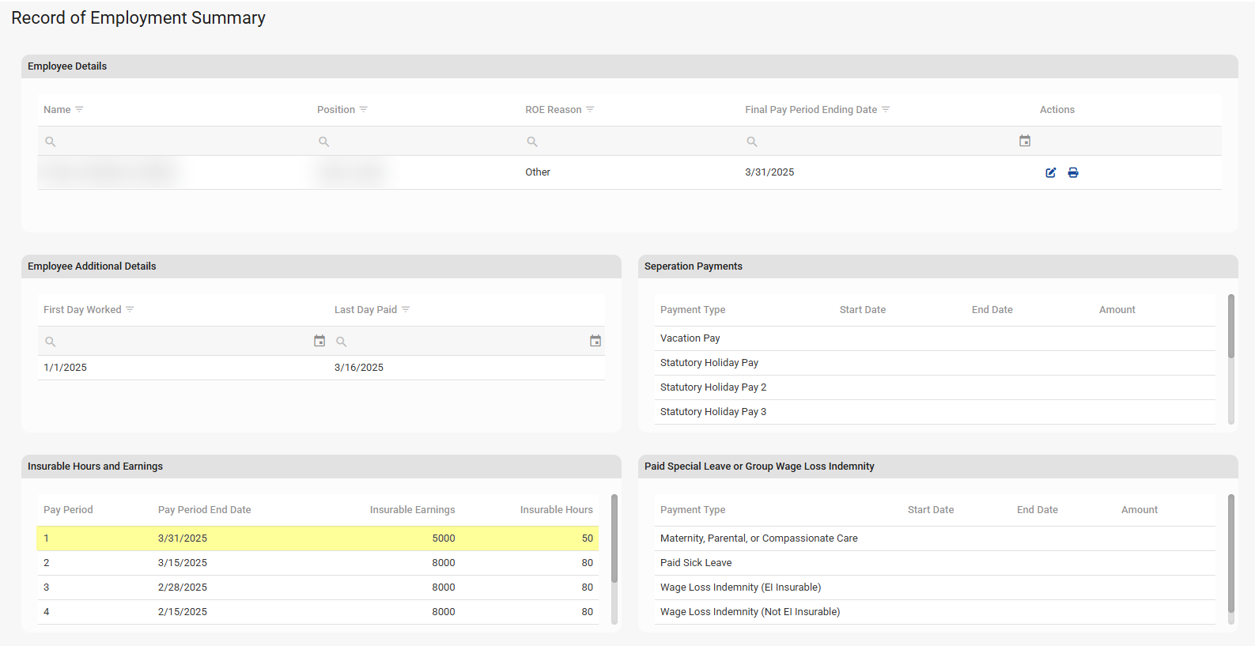Click the search icon in Name filter

pos(51,142)
